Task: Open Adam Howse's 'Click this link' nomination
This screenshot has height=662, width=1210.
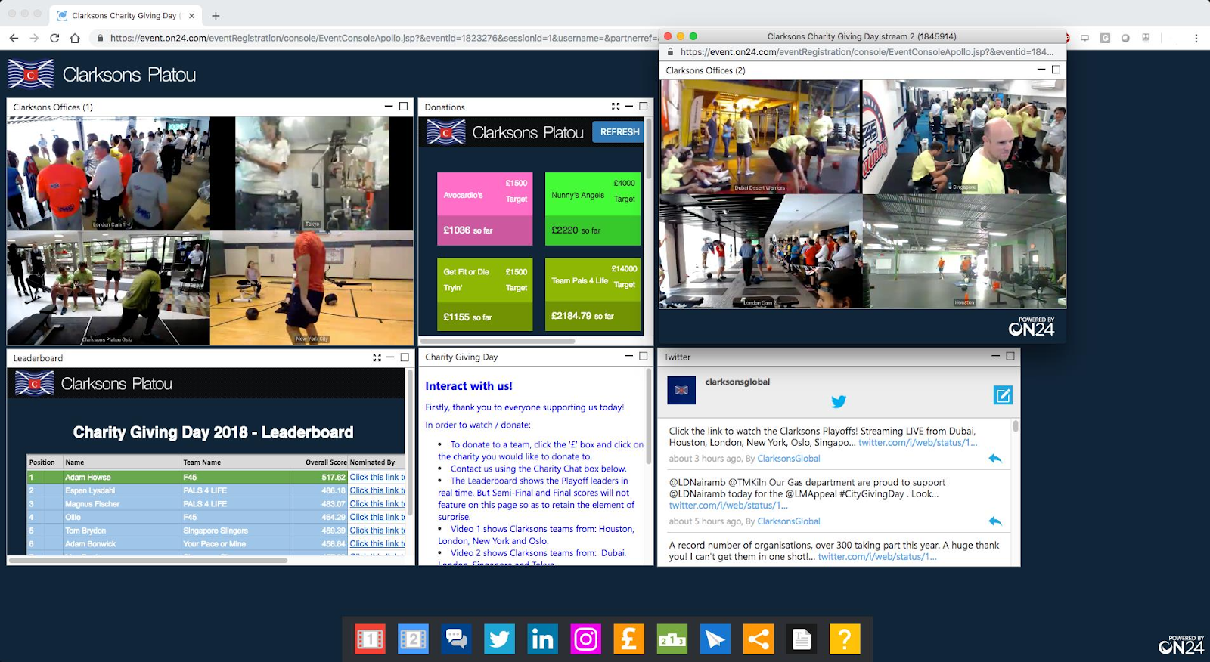Action: [377, 478]
